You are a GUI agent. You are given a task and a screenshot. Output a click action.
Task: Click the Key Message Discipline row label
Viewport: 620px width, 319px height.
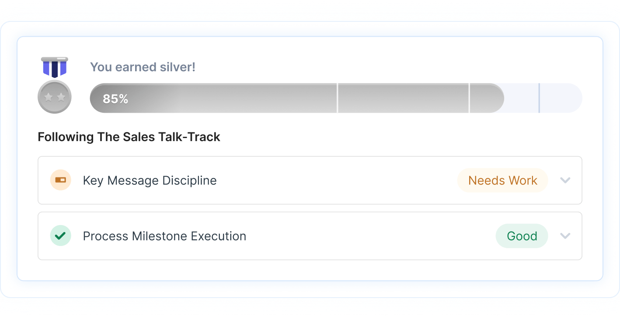click(150, 180)
